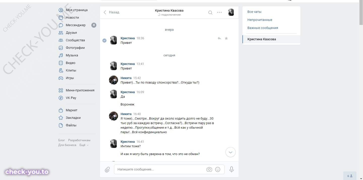
Task: Jump to latest messages with round down-arrow button
Action: pyautogui.click(x=231, y=152)
